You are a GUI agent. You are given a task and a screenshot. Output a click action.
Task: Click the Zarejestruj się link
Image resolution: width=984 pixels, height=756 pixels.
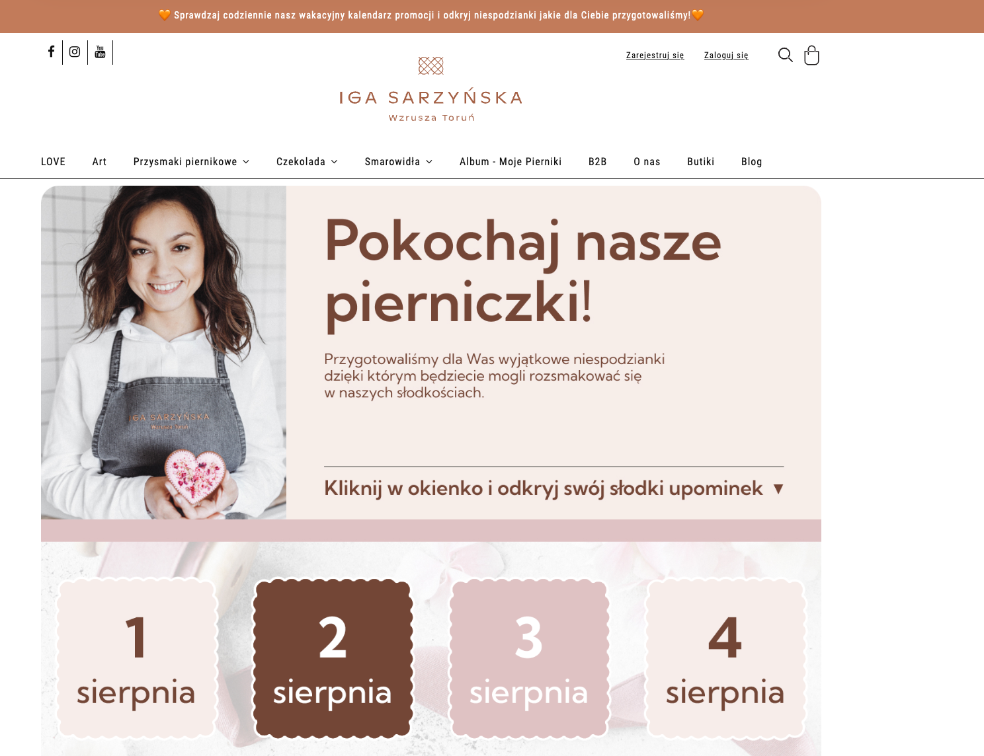(x=655, y=56)
